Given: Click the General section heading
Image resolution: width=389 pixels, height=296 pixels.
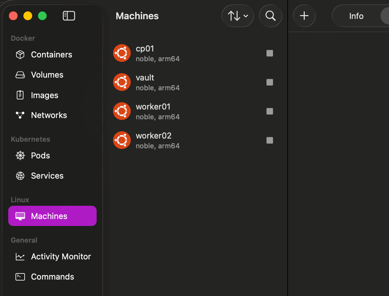Looking at the screenshot, I should click(24, 240).
